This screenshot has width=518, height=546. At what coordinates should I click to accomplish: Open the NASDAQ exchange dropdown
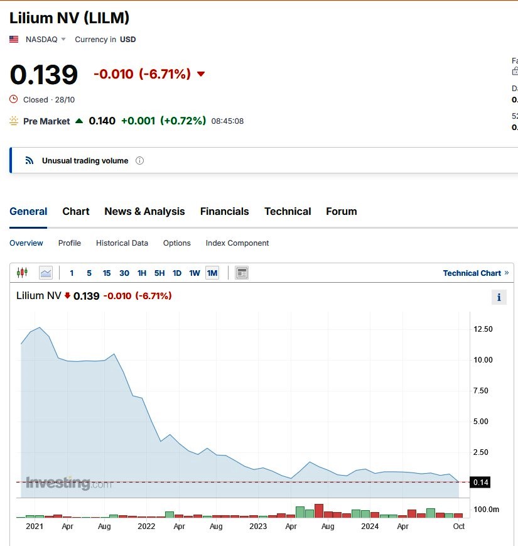(45, 40)
